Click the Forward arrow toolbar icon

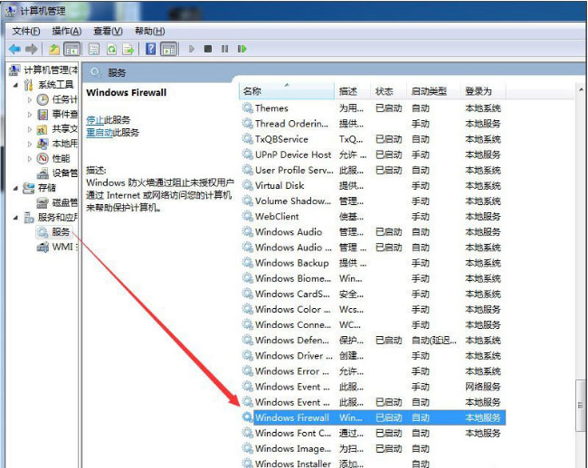[x=31, y=49]
